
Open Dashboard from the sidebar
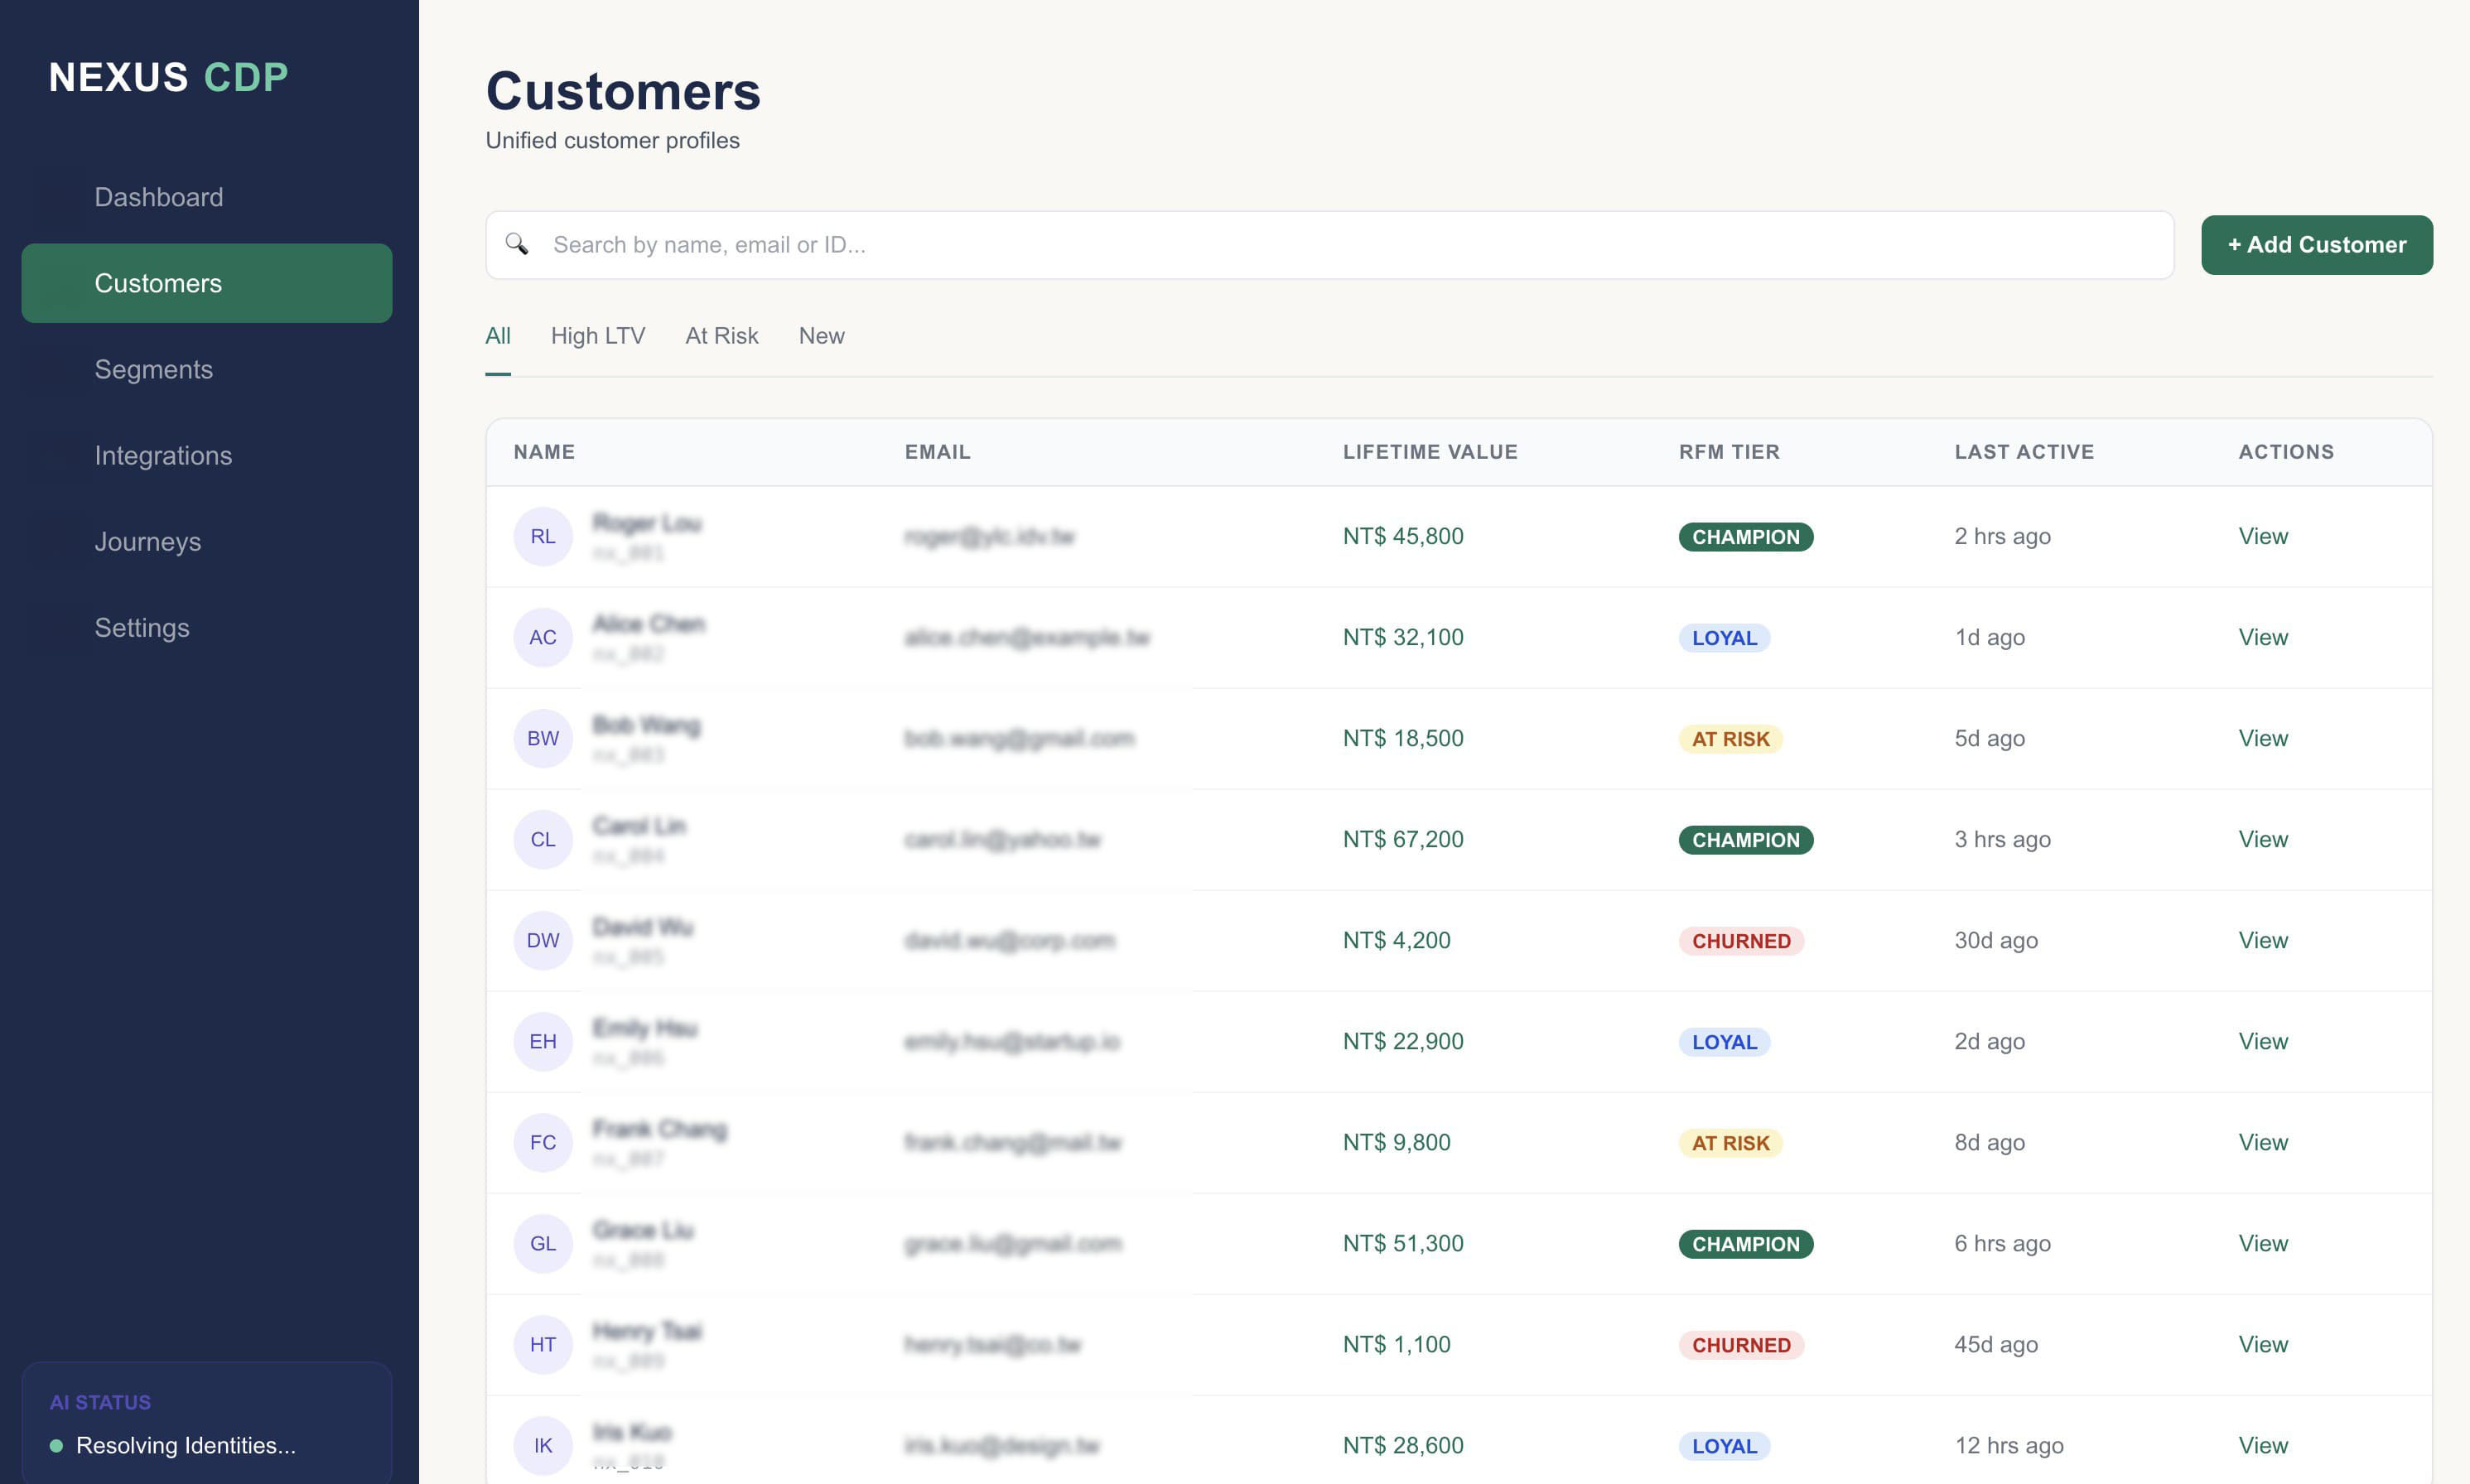coord(158,197)
